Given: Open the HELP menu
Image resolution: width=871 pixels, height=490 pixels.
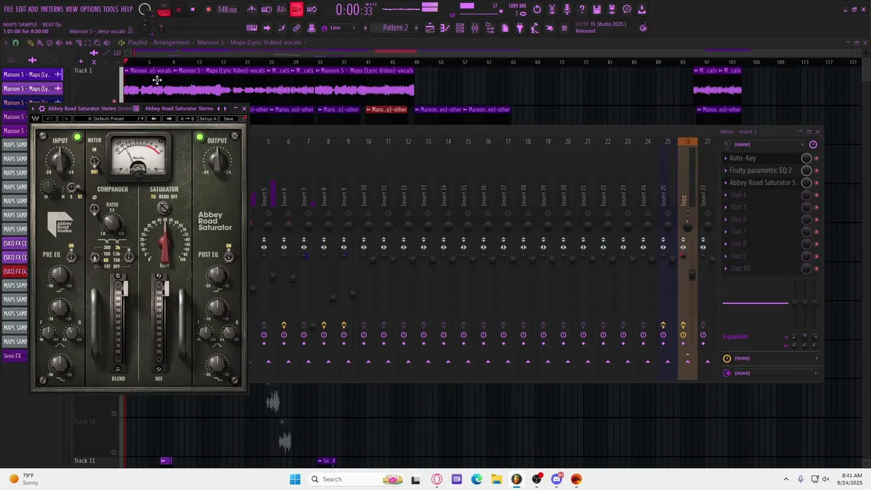Looking at the screenshot, I should click(x=127, y=10).
